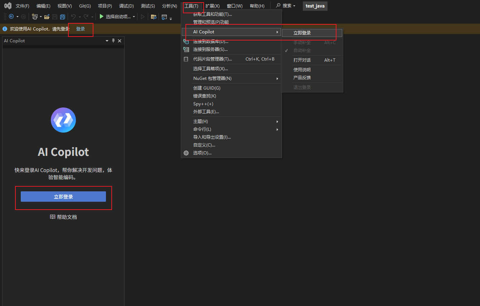Open the 测试(S) menu
The height and width of the screenshot is (306, 480).
tap(148, 6)
